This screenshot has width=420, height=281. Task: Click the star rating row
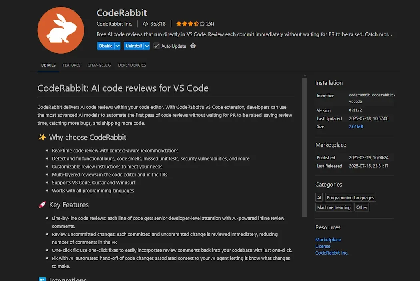pyautogui.click(x=190, y=24)
